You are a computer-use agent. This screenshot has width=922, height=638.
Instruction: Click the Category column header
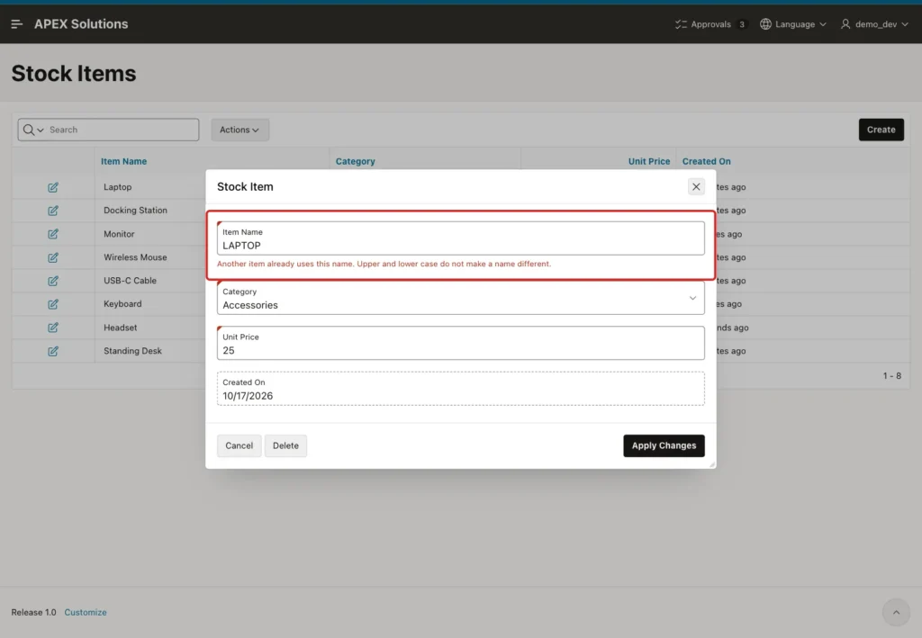click(x=355, y=162)
